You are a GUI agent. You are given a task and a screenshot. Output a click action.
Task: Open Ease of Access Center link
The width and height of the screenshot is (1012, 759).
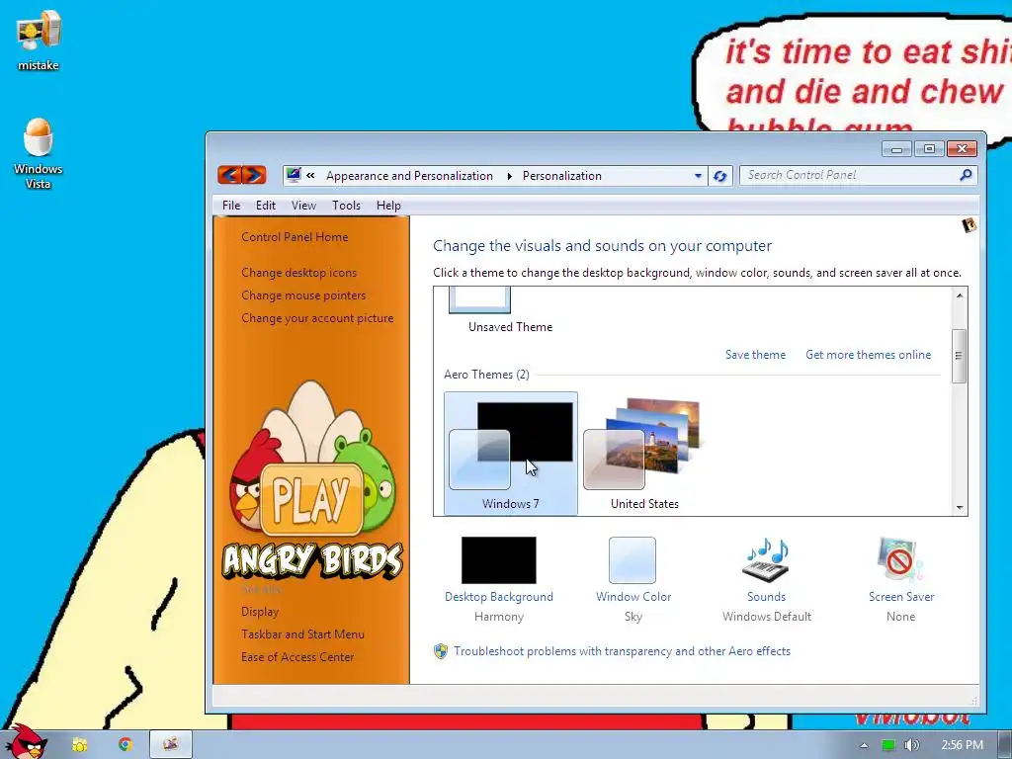pos(297,656)
